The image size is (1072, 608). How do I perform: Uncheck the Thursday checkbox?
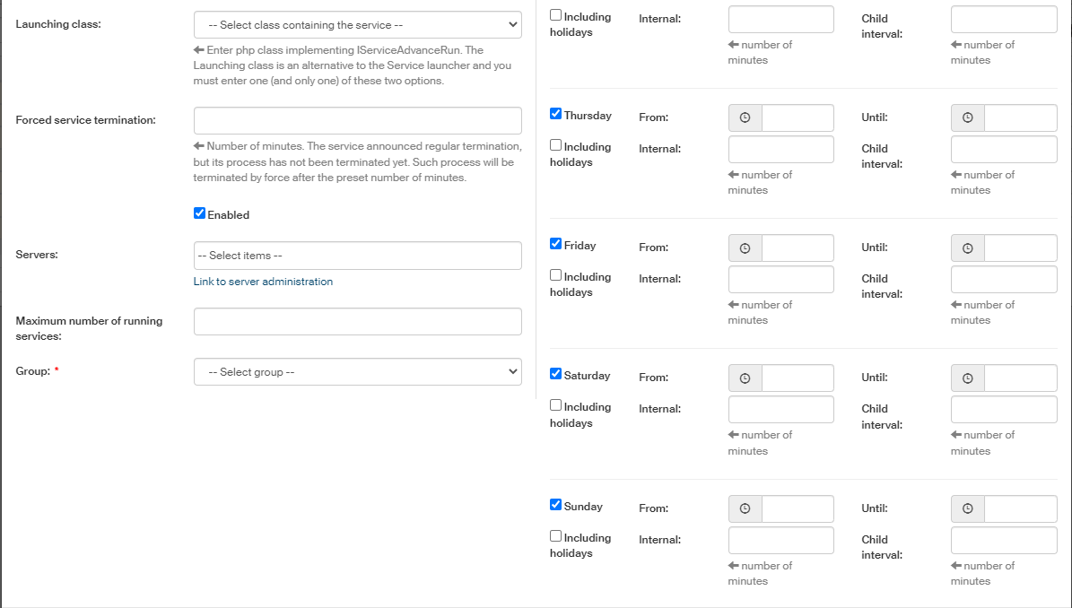click(x=556, y=114)
